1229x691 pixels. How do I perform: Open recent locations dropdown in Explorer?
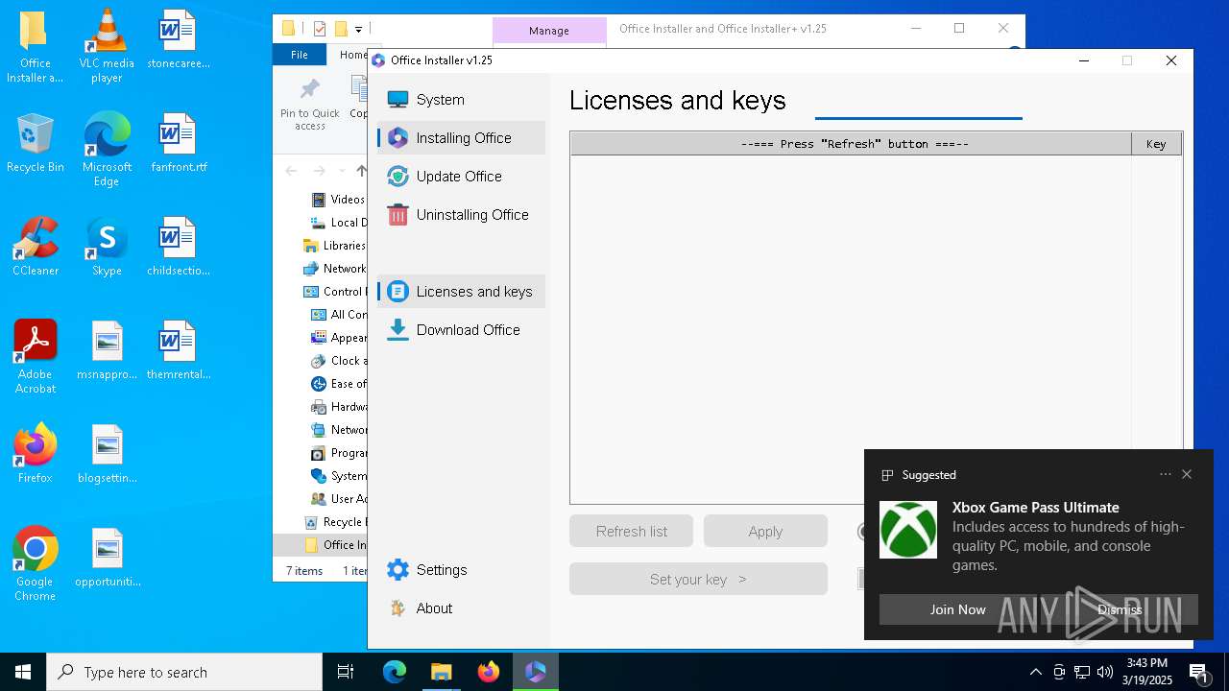pyautogui.click(x=340, y=171)
